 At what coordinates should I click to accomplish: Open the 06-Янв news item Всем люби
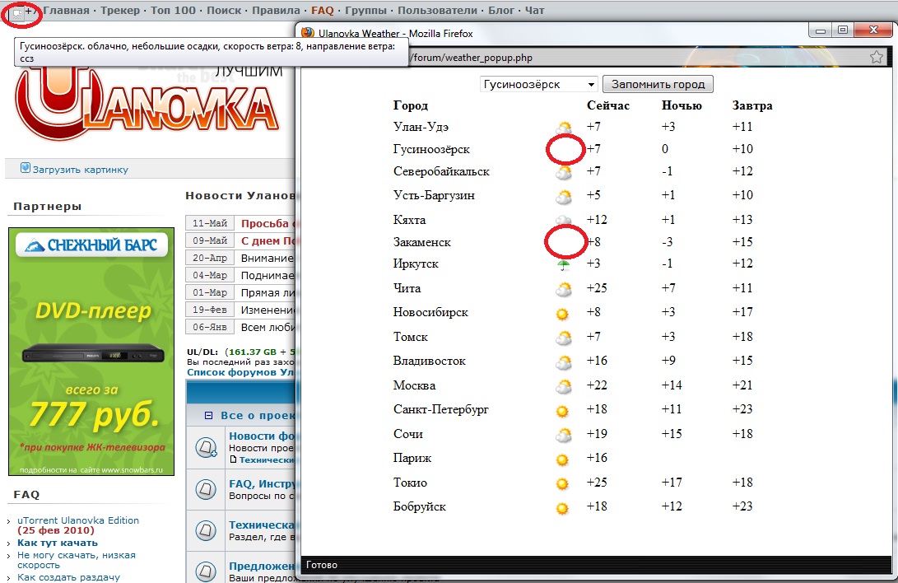pyautogui.click(x=267, y=327)
